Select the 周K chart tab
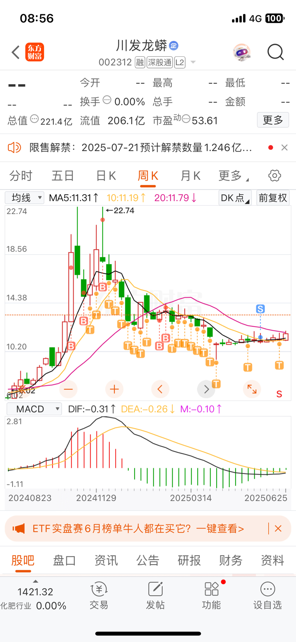This screenshot has width=296, height=642. click(x=148, y=176)
